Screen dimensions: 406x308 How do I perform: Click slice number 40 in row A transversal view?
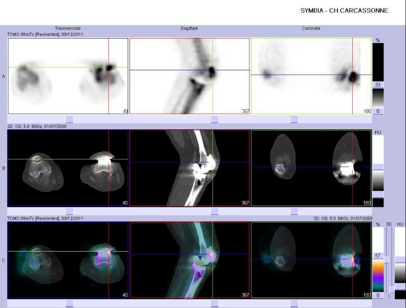coord(125,111)
